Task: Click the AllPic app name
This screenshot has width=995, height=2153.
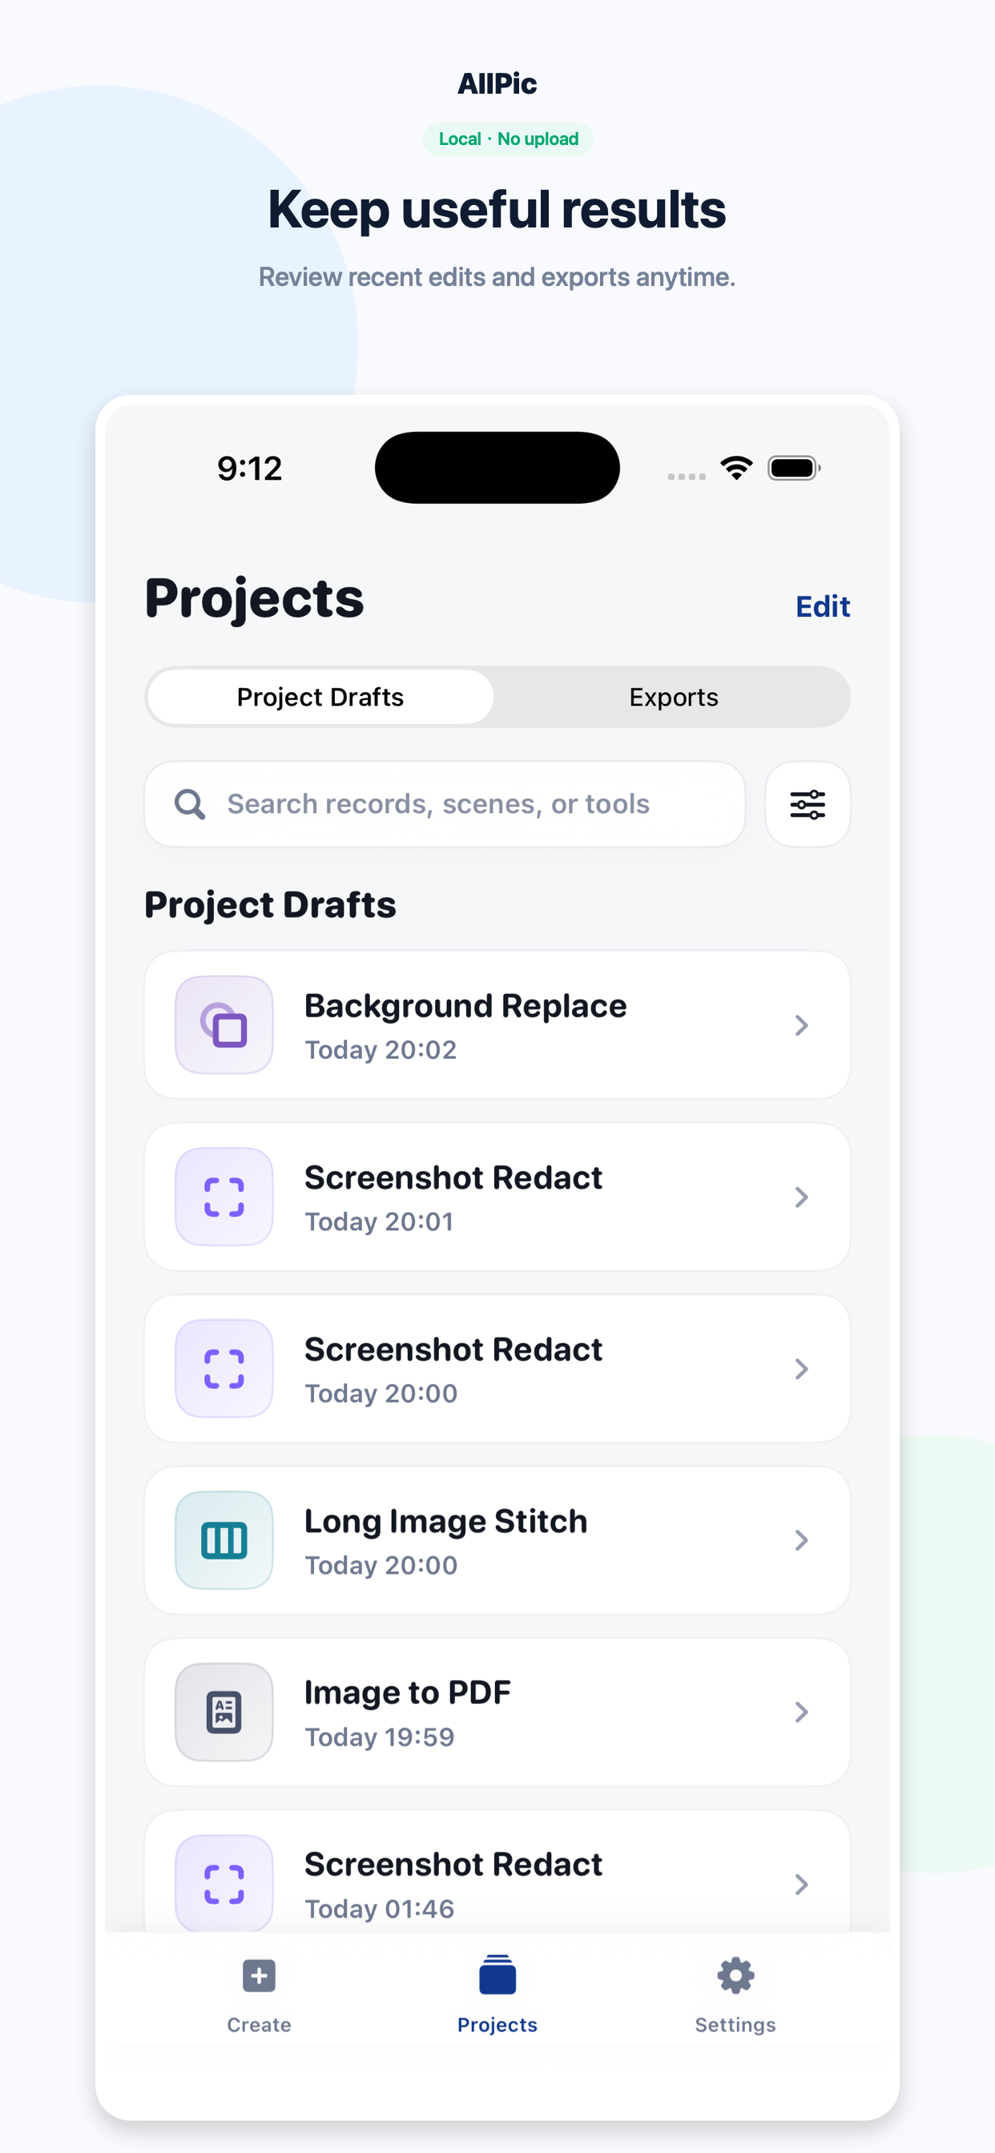Action: point(497,83)
